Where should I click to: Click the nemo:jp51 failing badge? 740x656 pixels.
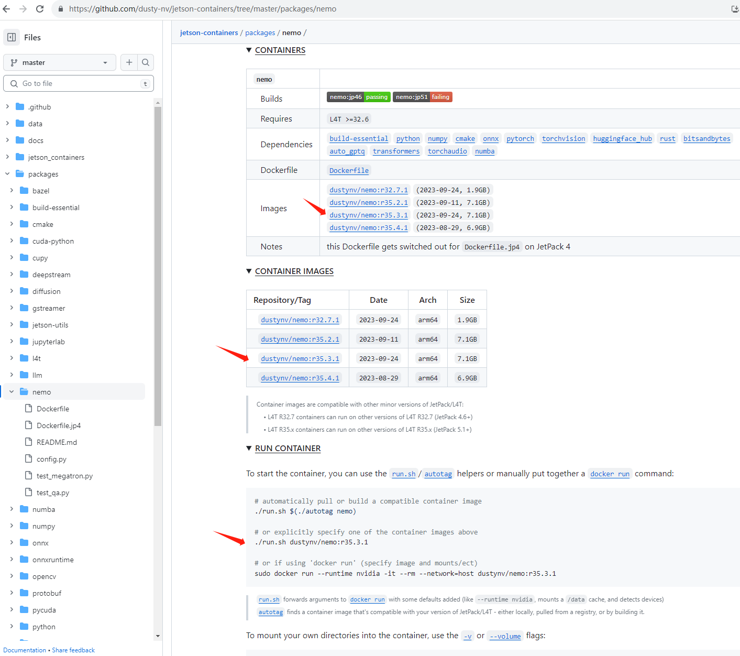[423, 97]
